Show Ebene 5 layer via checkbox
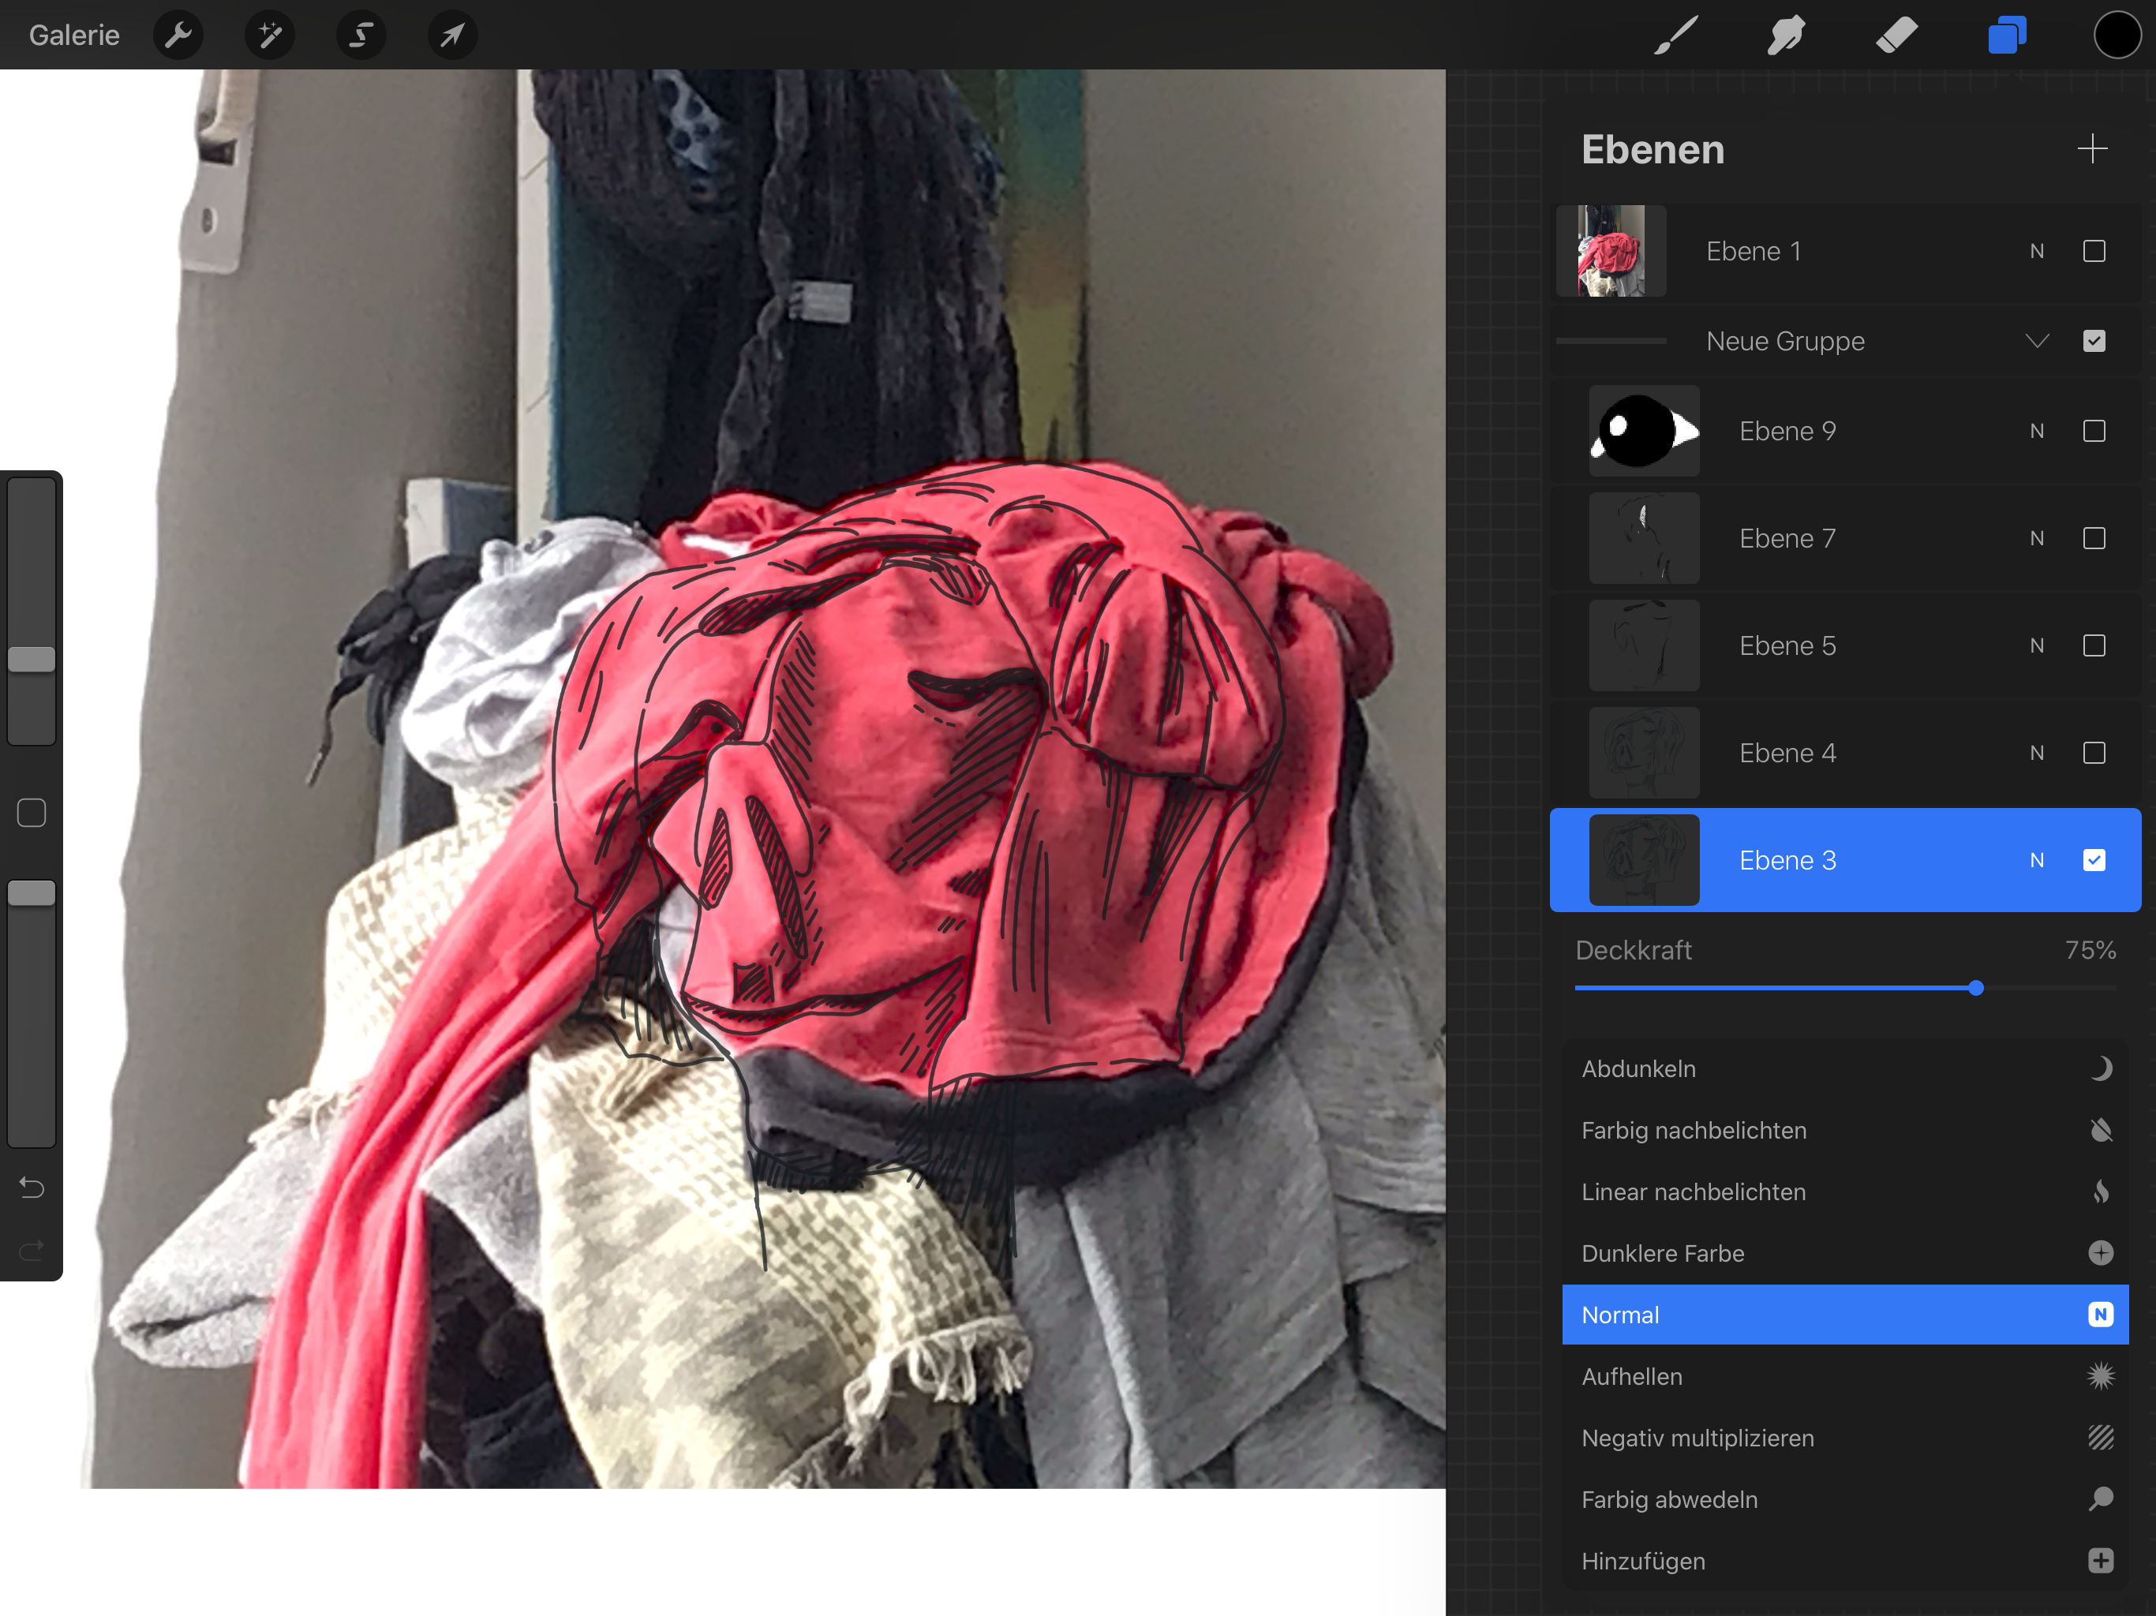Image resolution: width=2156 pixels, height=1616 pixels. click(2094, 645)
